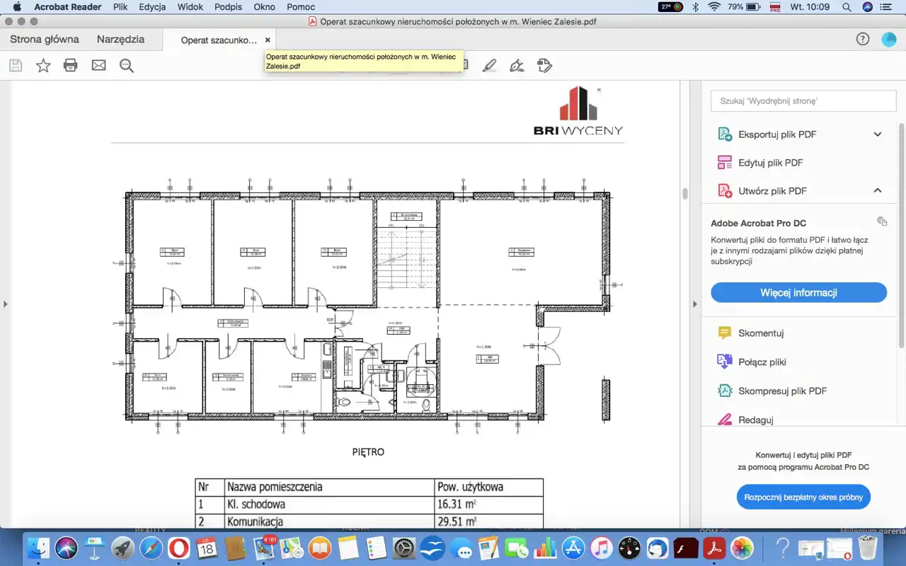
Task: Print the document using the printer icon
Action: pyautogui.click(x=71, y=66)
